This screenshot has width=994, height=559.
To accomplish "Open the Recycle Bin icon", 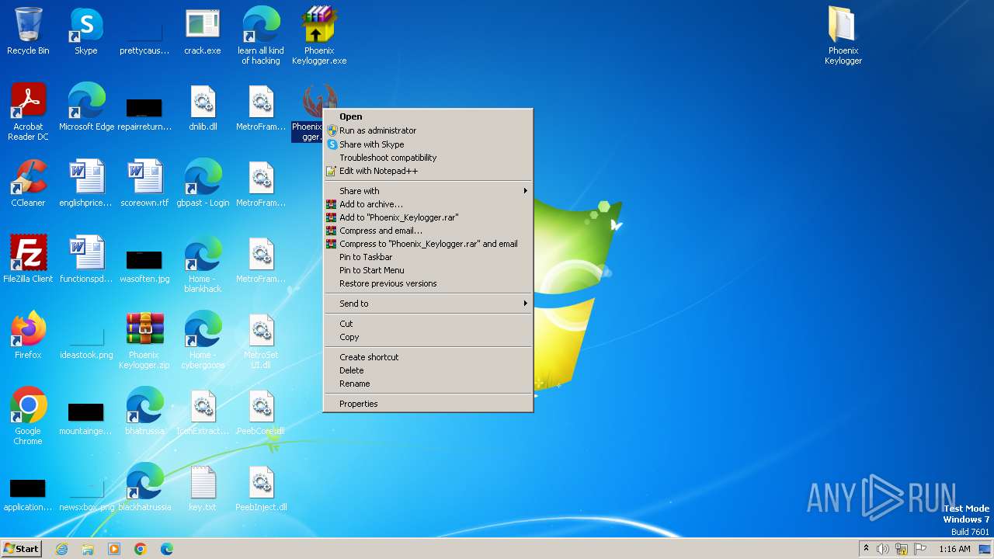I will [x=28, y=31].
